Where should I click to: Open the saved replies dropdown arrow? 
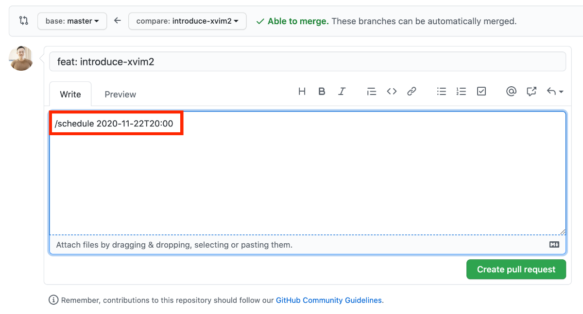555,91
